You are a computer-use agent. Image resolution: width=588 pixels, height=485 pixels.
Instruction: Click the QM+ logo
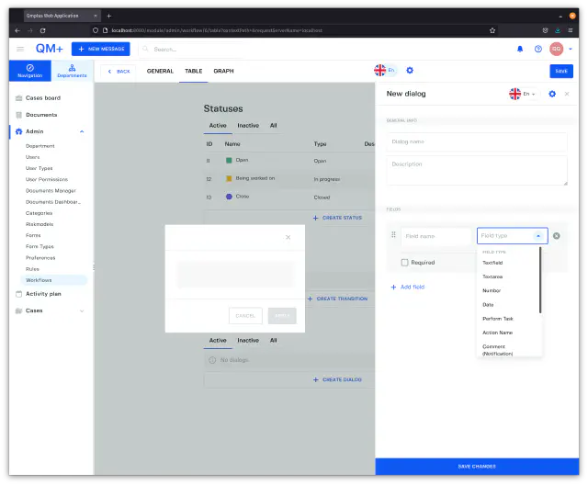49,49
